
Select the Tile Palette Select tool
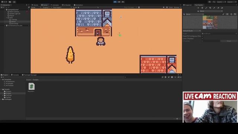point(198,8)
